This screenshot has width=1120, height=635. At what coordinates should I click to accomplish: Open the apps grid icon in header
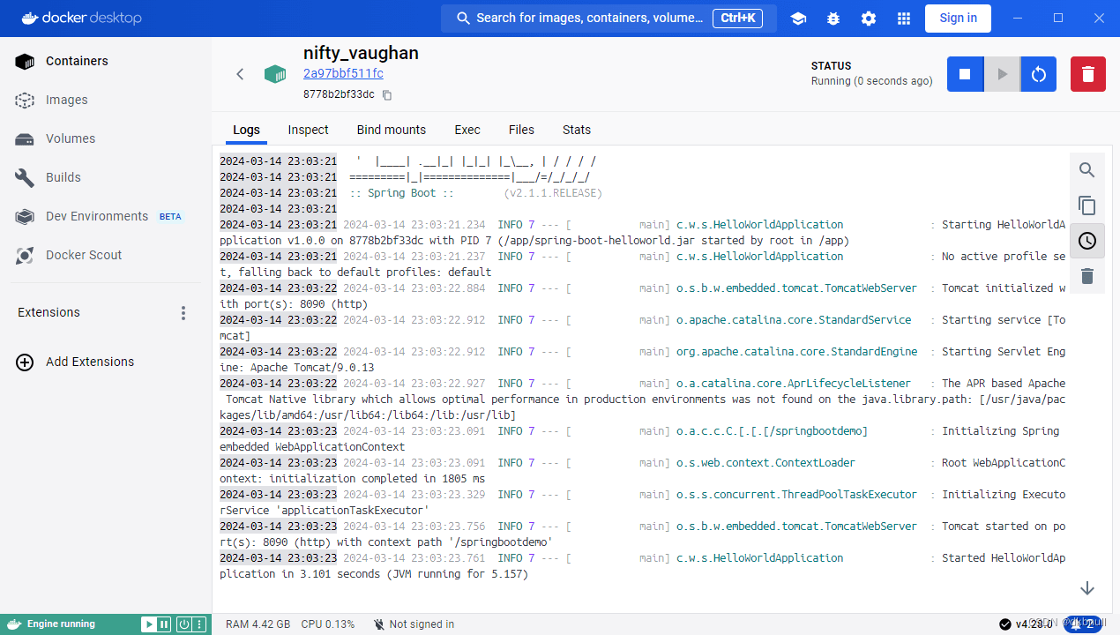(x=904, y=19)
